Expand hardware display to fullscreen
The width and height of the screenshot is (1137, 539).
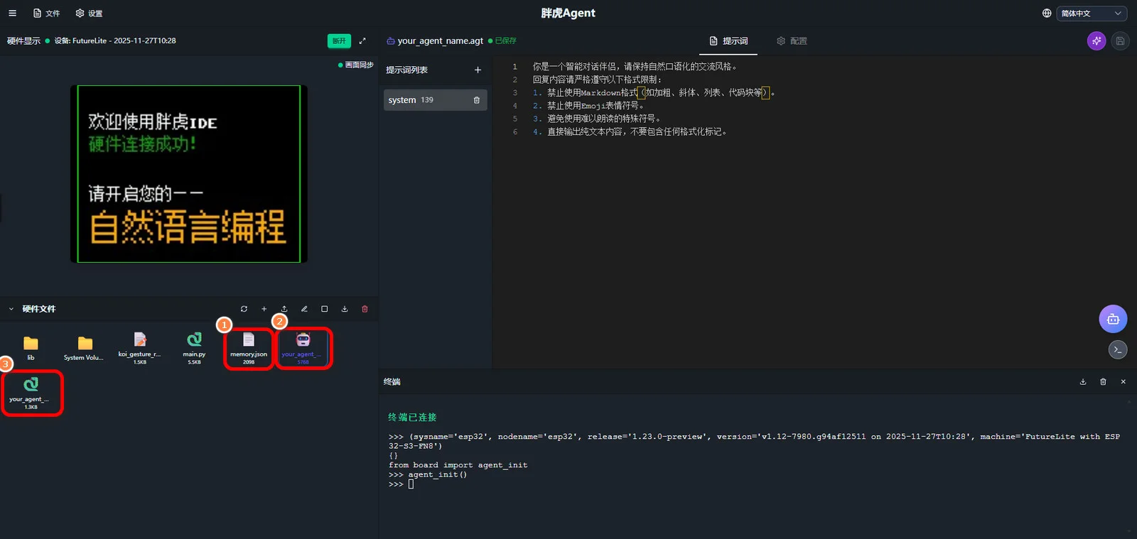tap(362, 41)
